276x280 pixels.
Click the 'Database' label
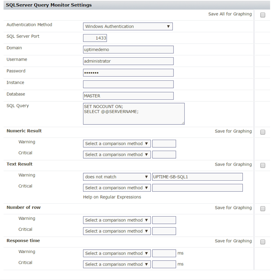pyautogui.click(x=16, y=94)
